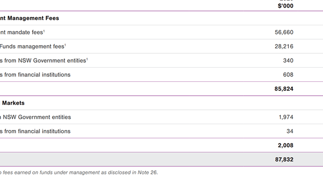Select the 56,660 value
This screenshot has height=182, width=323.
point(284,32)
